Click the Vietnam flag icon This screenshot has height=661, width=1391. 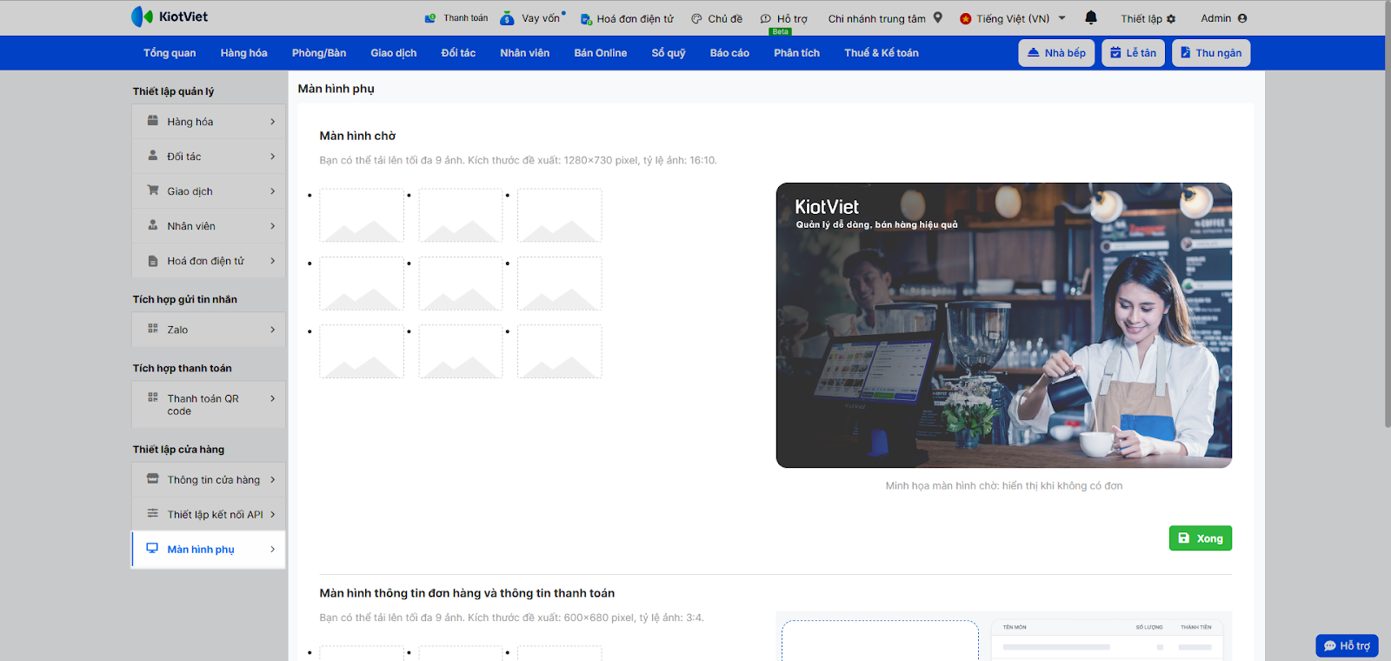click(966, 19)
